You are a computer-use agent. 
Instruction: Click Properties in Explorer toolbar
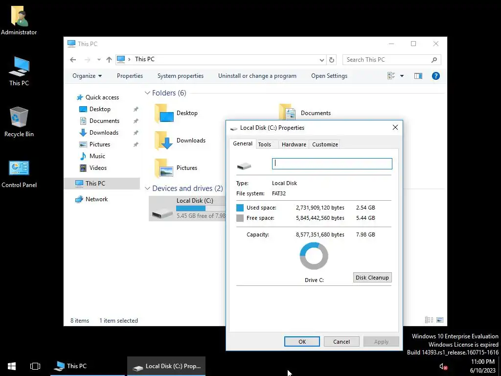[x=130, y=76]
